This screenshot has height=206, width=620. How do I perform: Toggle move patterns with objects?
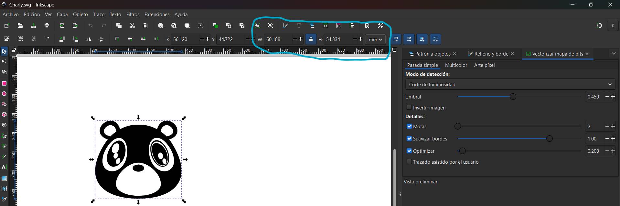tap(435, 39)
